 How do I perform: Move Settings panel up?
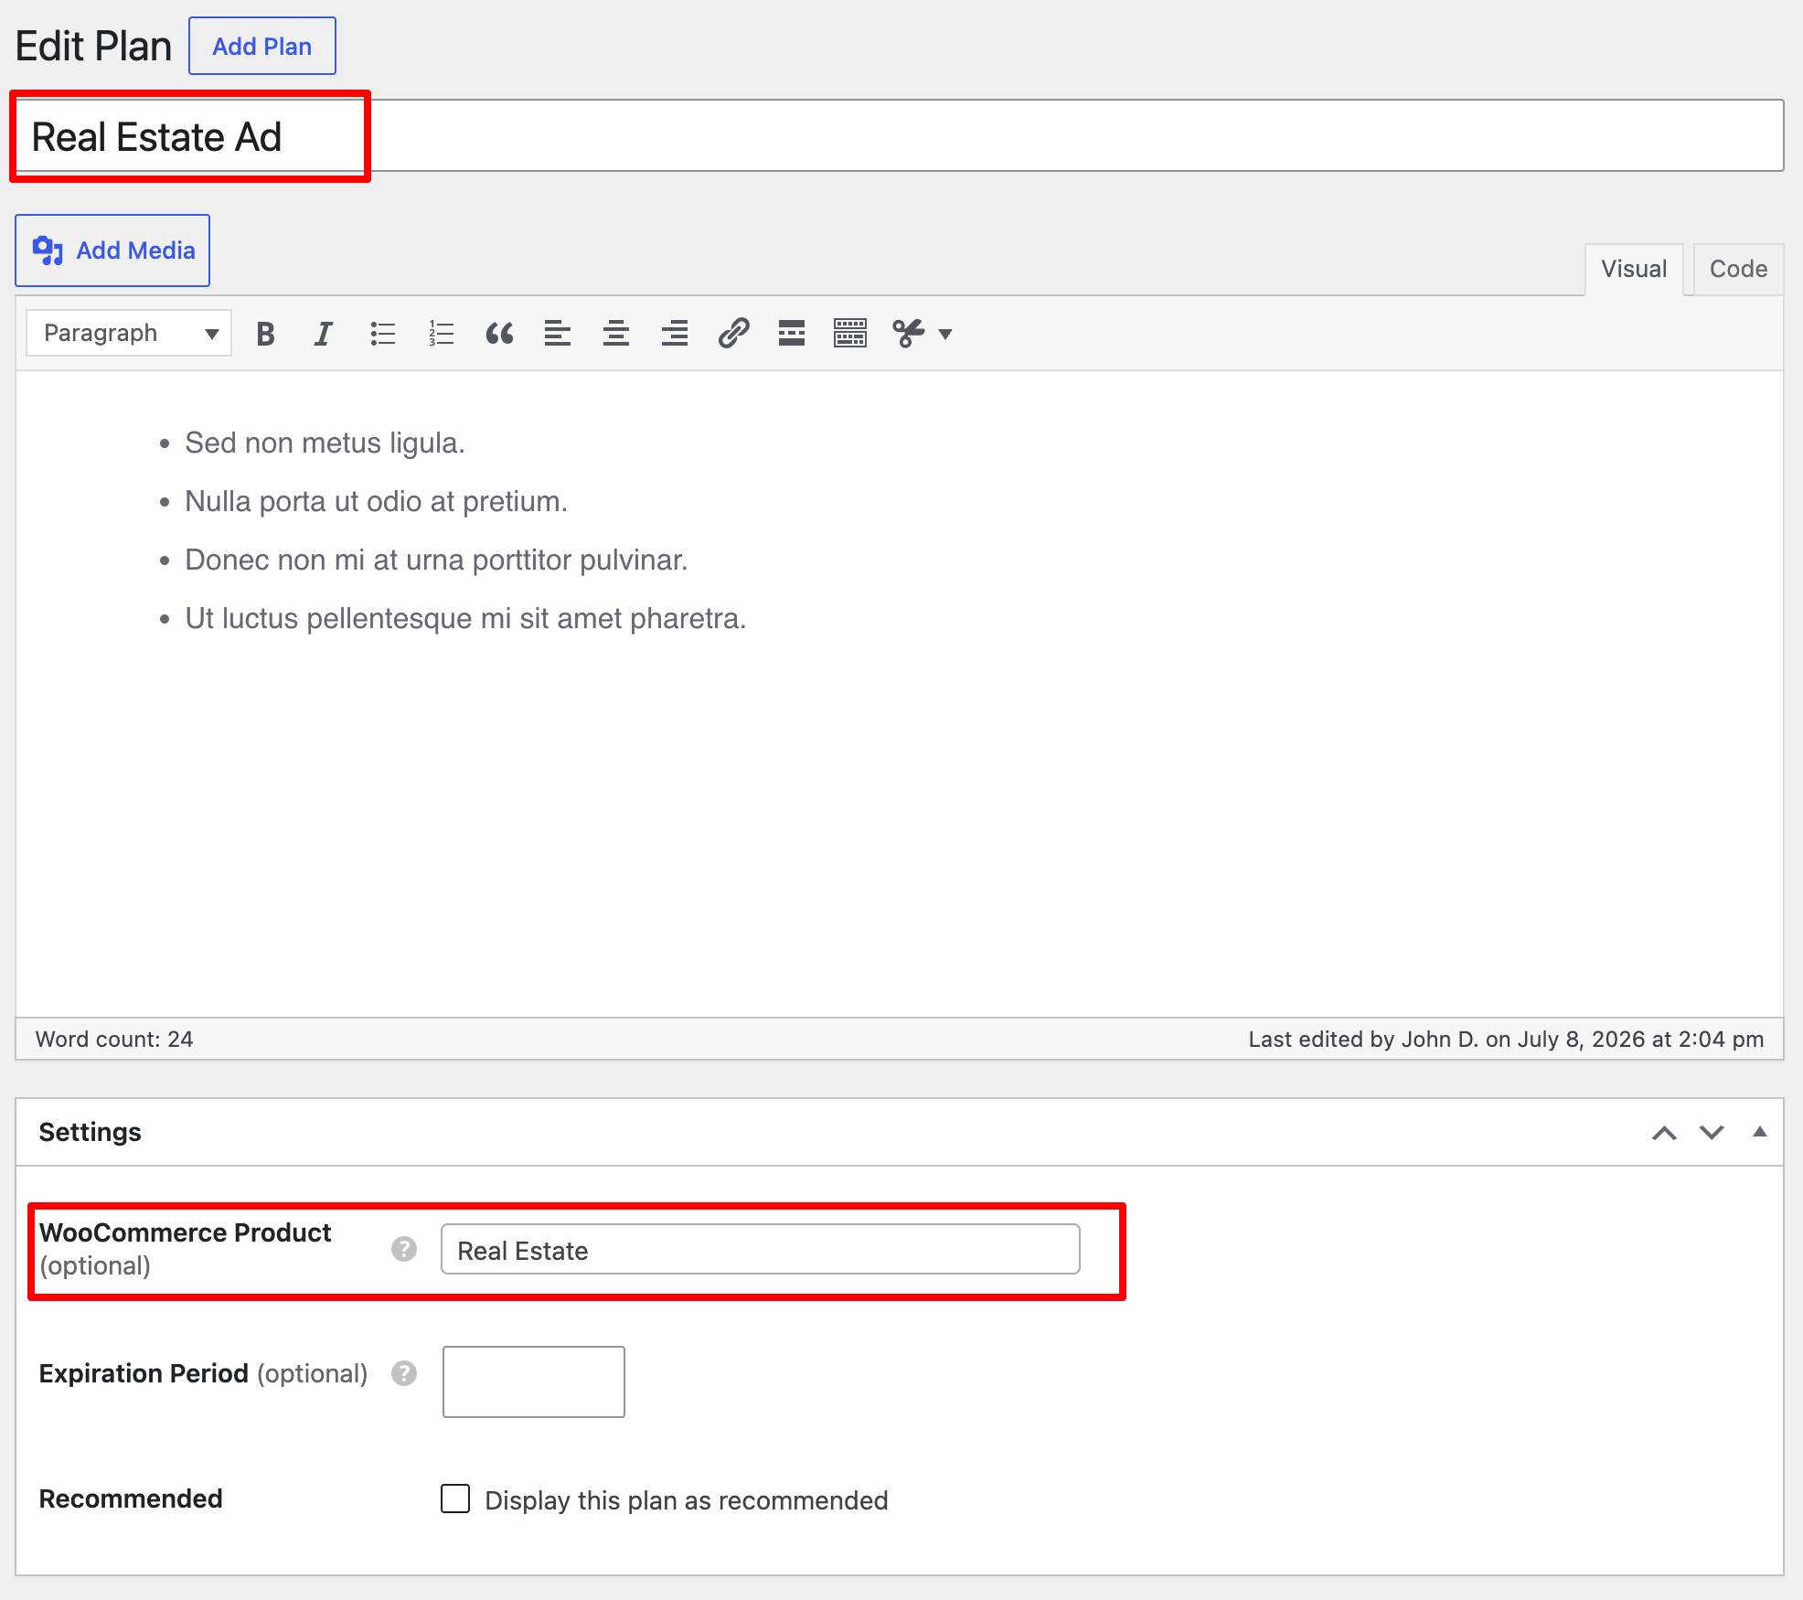click(x=1664, y=1133)
